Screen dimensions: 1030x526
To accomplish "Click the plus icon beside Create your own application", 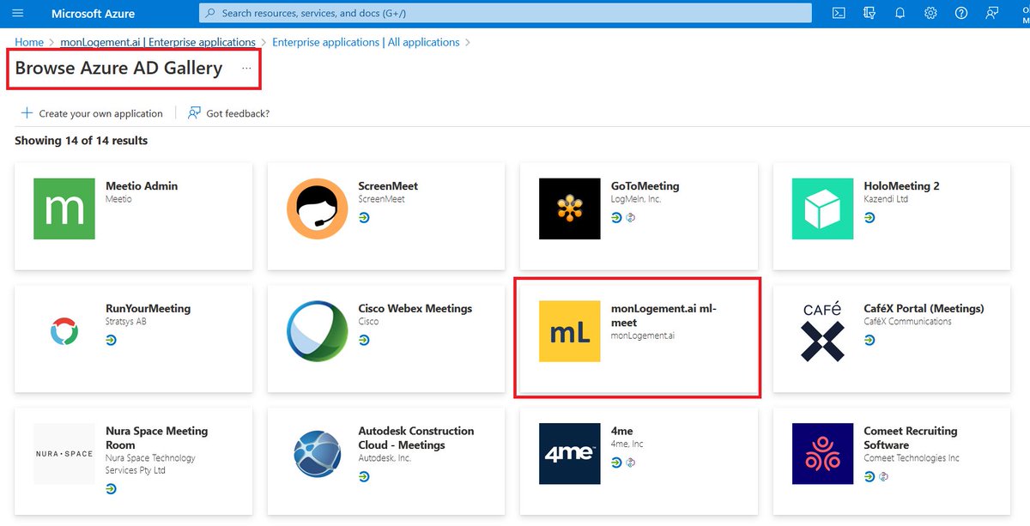I will pos(27,113).
